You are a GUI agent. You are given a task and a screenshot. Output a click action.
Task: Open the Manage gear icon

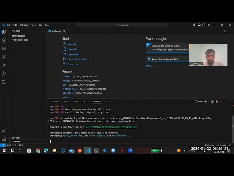[x=4, y=139]
